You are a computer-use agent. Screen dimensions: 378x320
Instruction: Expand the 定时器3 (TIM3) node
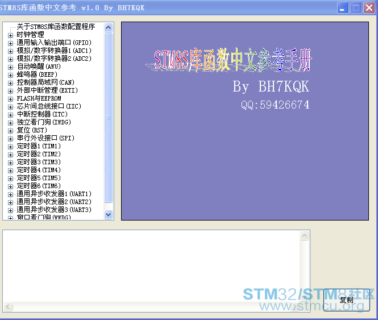pyautogui.click(x=10, y=163)
